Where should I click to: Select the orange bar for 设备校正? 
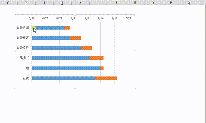click(x=87, y=48)
